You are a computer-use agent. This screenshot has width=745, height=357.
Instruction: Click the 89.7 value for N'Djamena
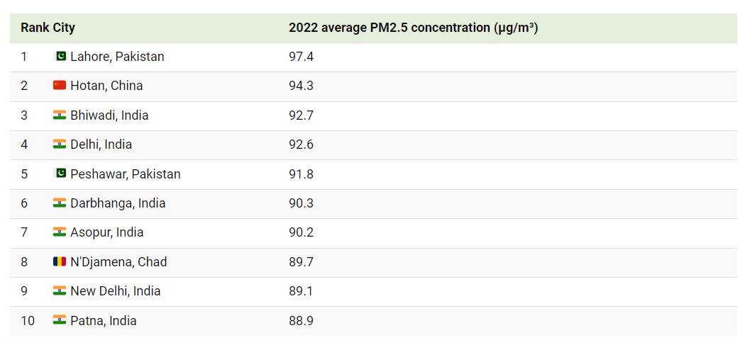302,261
